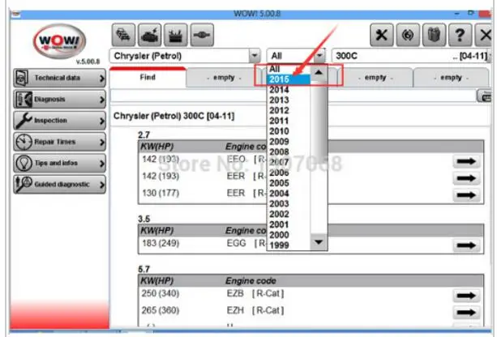Screen dimensions: 497x337
Task: Click the 183 (249) power cell
Action: [161, 243]
